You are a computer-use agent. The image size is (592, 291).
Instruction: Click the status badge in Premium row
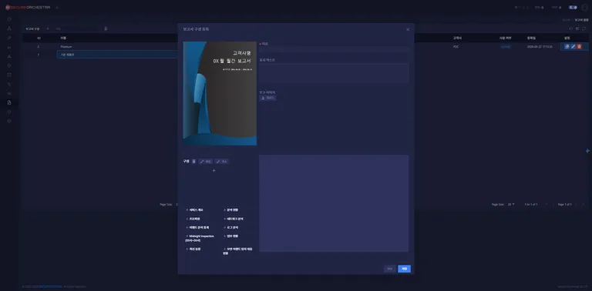505,47
